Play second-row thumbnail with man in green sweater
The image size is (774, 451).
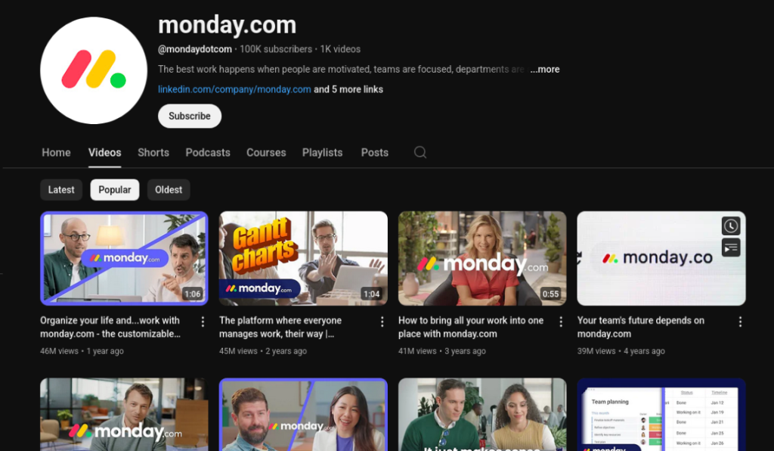482,415
